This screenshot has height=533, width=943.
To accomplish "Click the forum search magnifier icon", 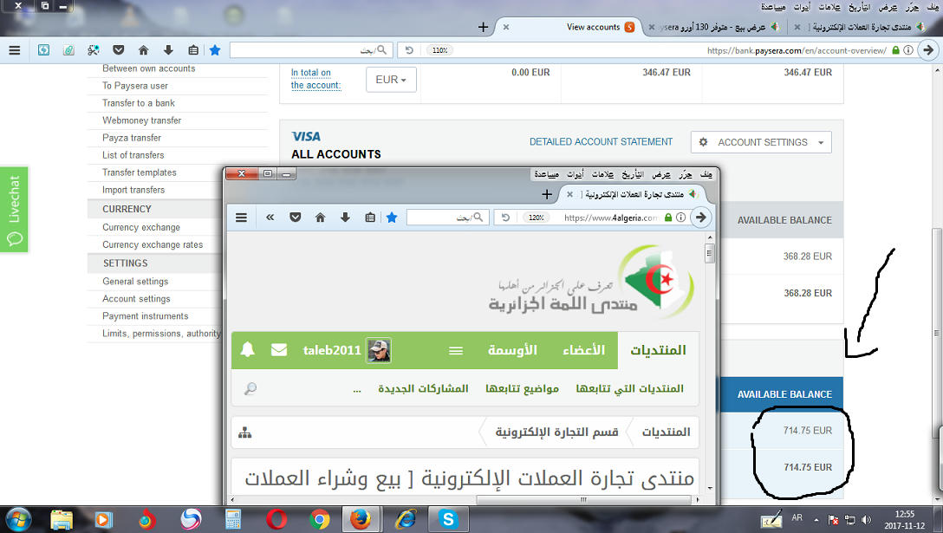I will coord(250,389).
